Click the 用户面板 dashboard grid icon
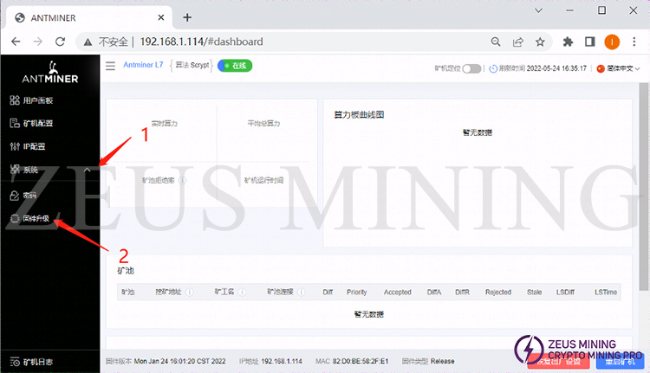The height and width of the screenshot is (373, 650). click(15, 100)
